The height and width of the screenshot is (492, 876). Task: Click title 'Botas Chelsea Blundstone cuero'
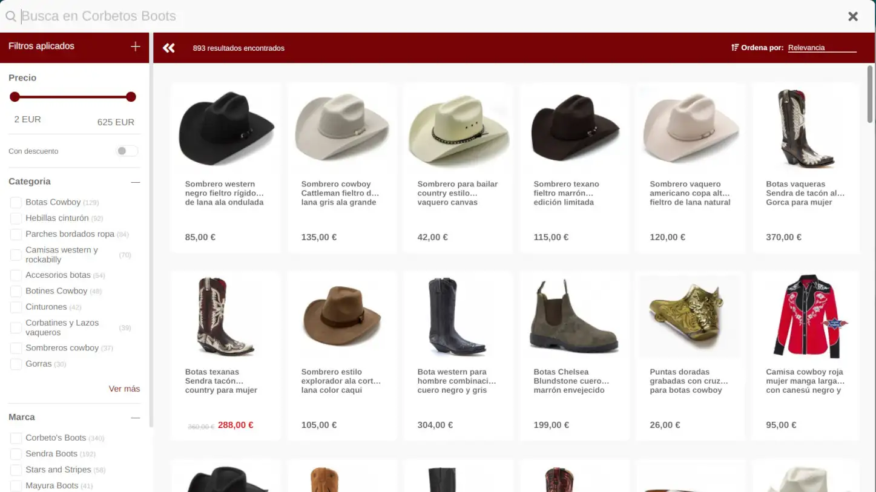pos(571,381)
